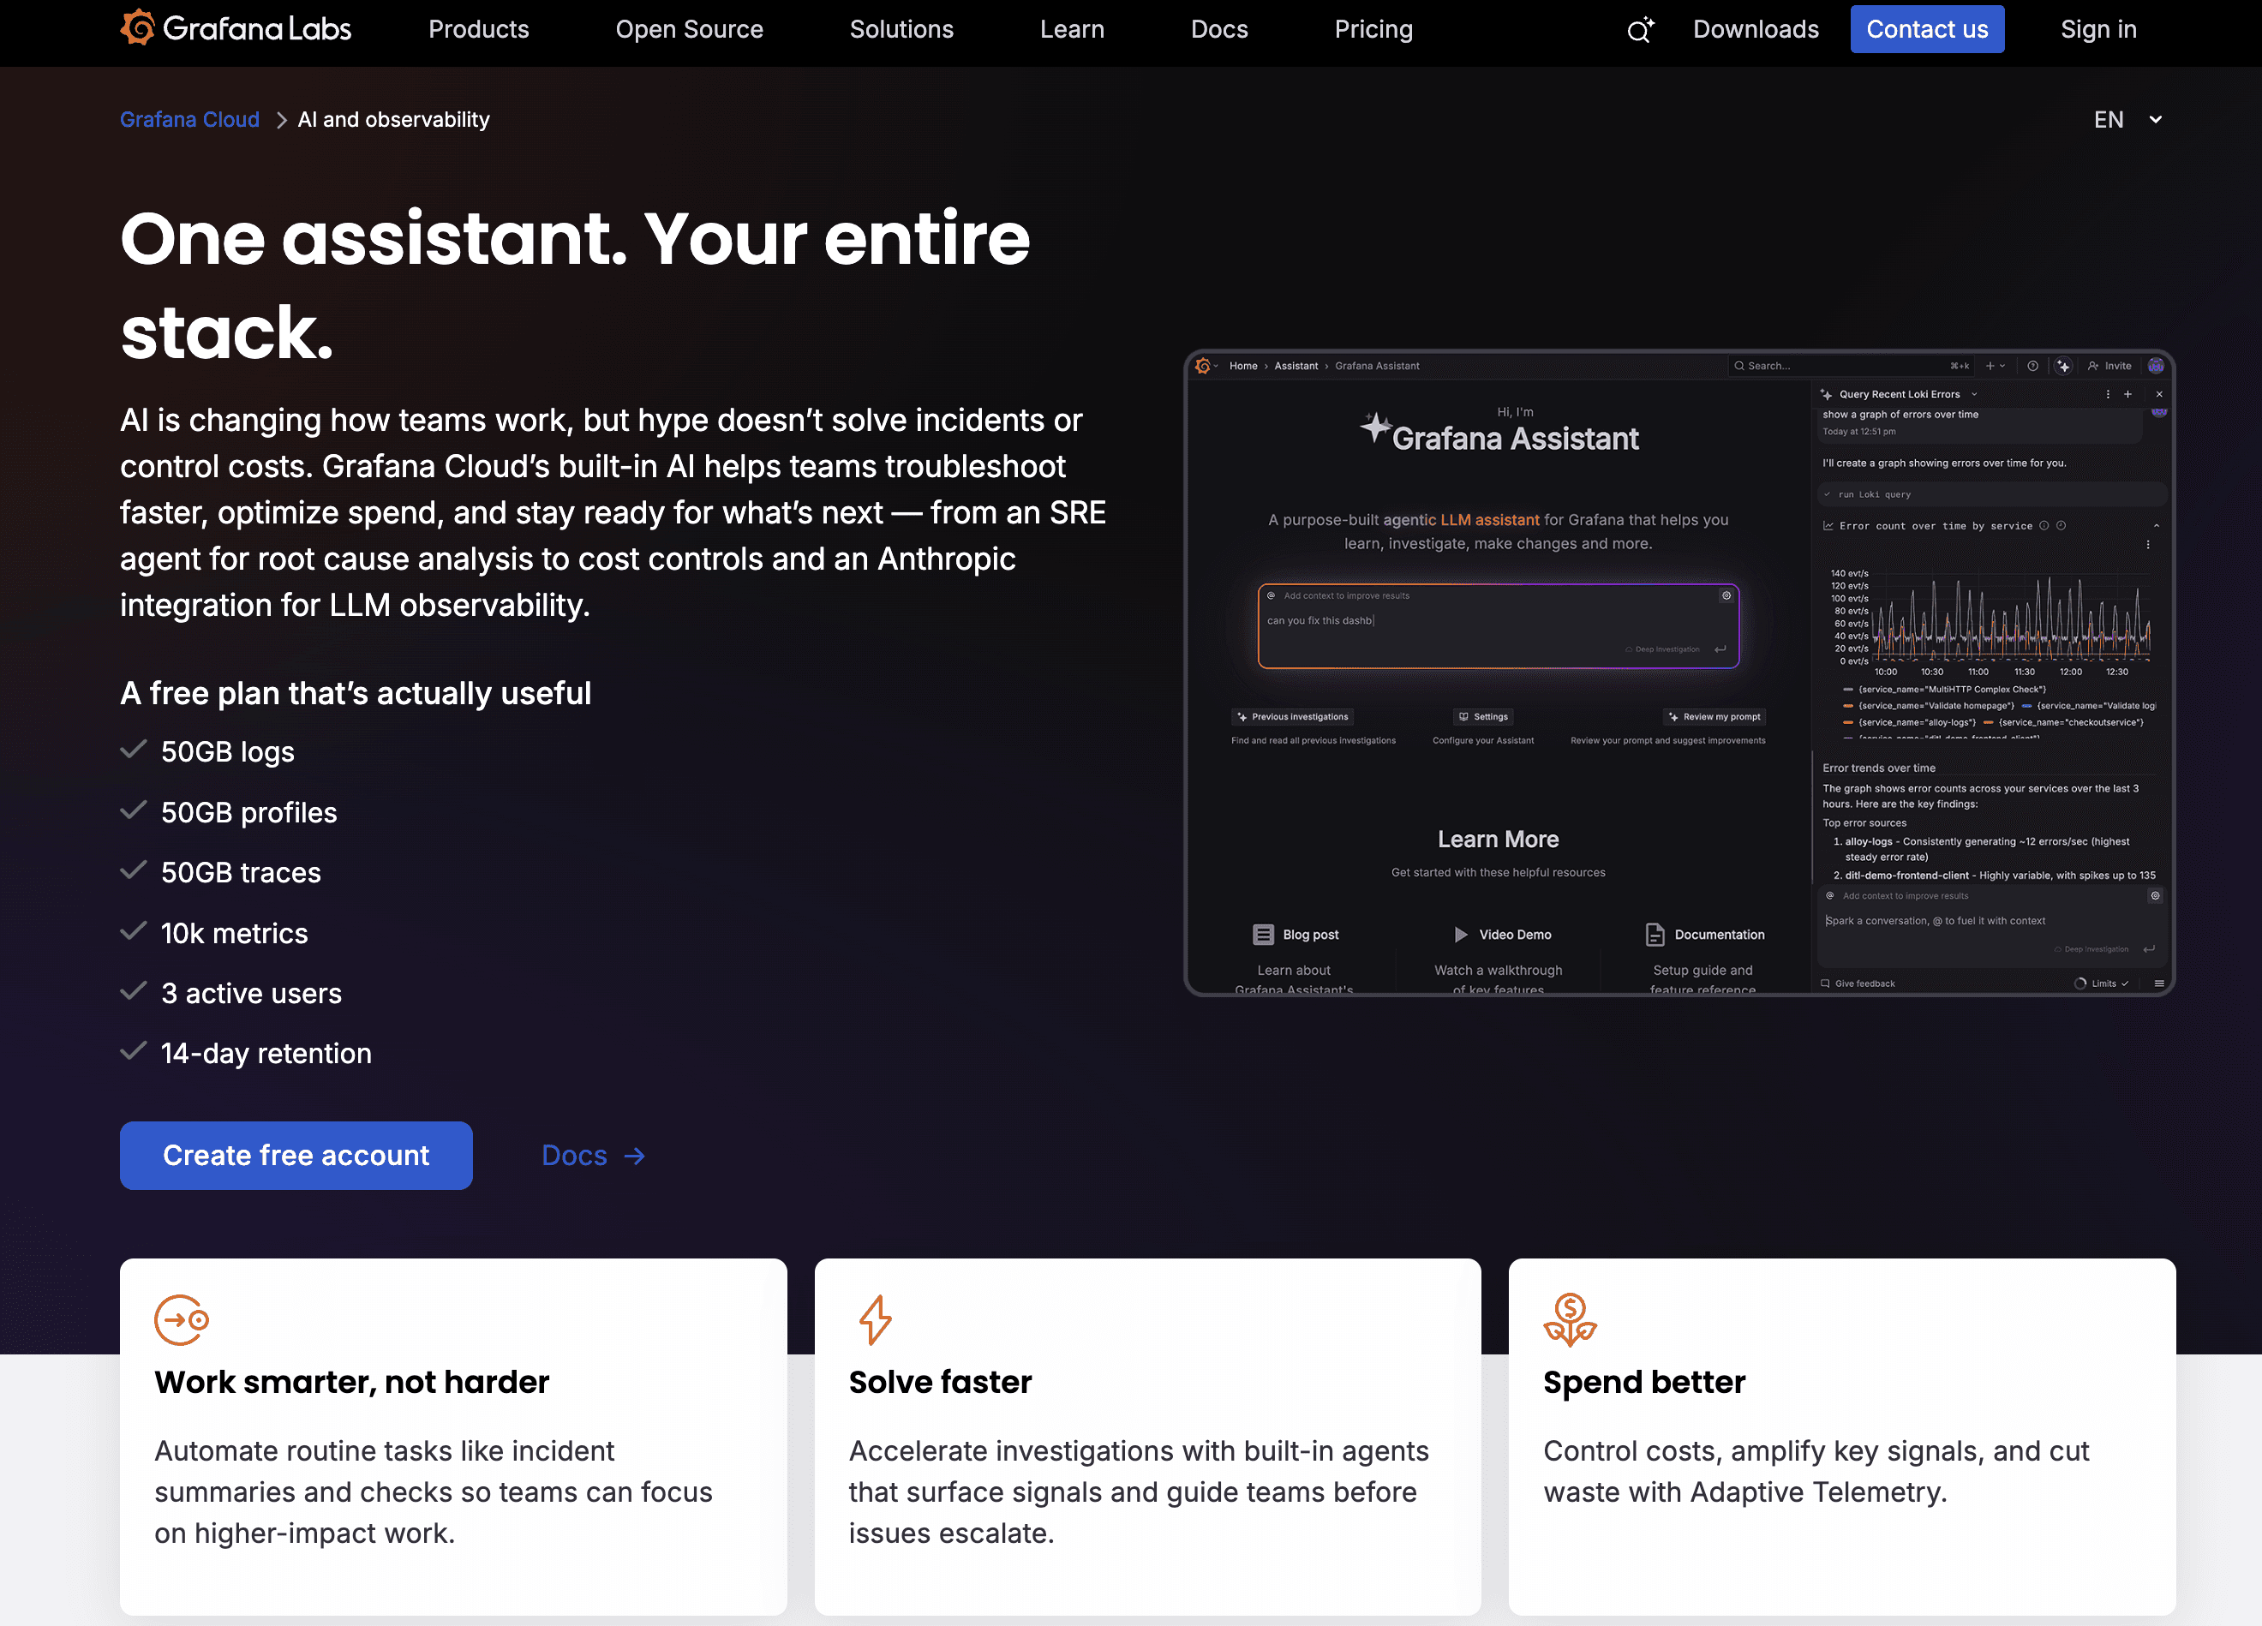Image resolution: width=2262 pixels, height=1626 pixels.
Task: Click the Blog post icon under Learn More
Action: 1265,934
